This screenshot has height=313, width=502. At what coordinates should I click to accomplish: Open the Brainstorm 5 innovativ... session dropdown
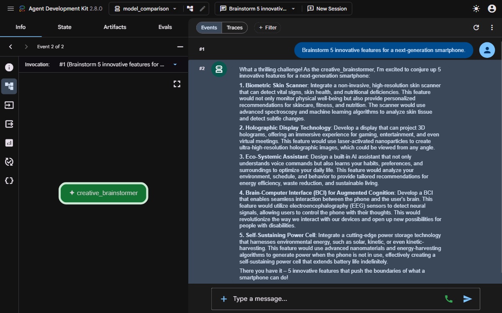(258, 9)
